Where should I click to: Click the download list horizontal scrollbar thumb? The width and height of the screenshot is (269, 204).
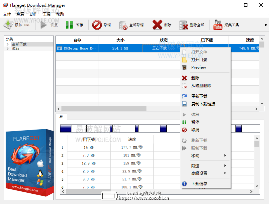coord(104,109)
